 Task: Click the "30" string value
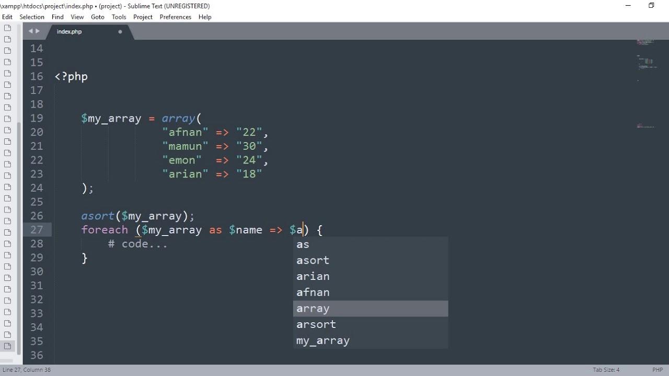pos(249,146)
